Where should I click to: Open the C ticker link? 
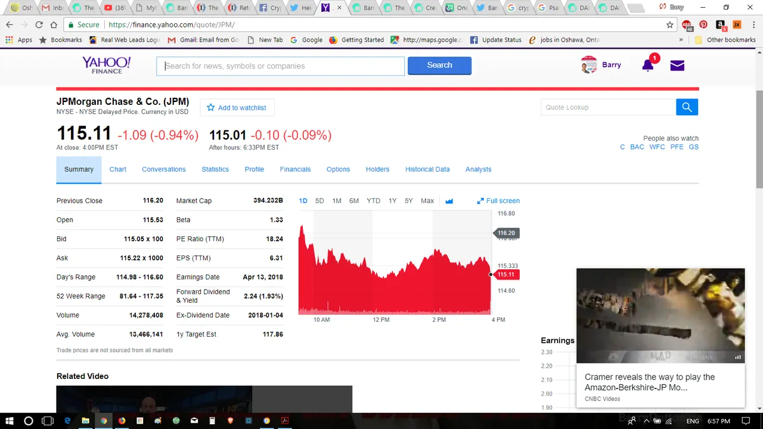coord(622,147)
